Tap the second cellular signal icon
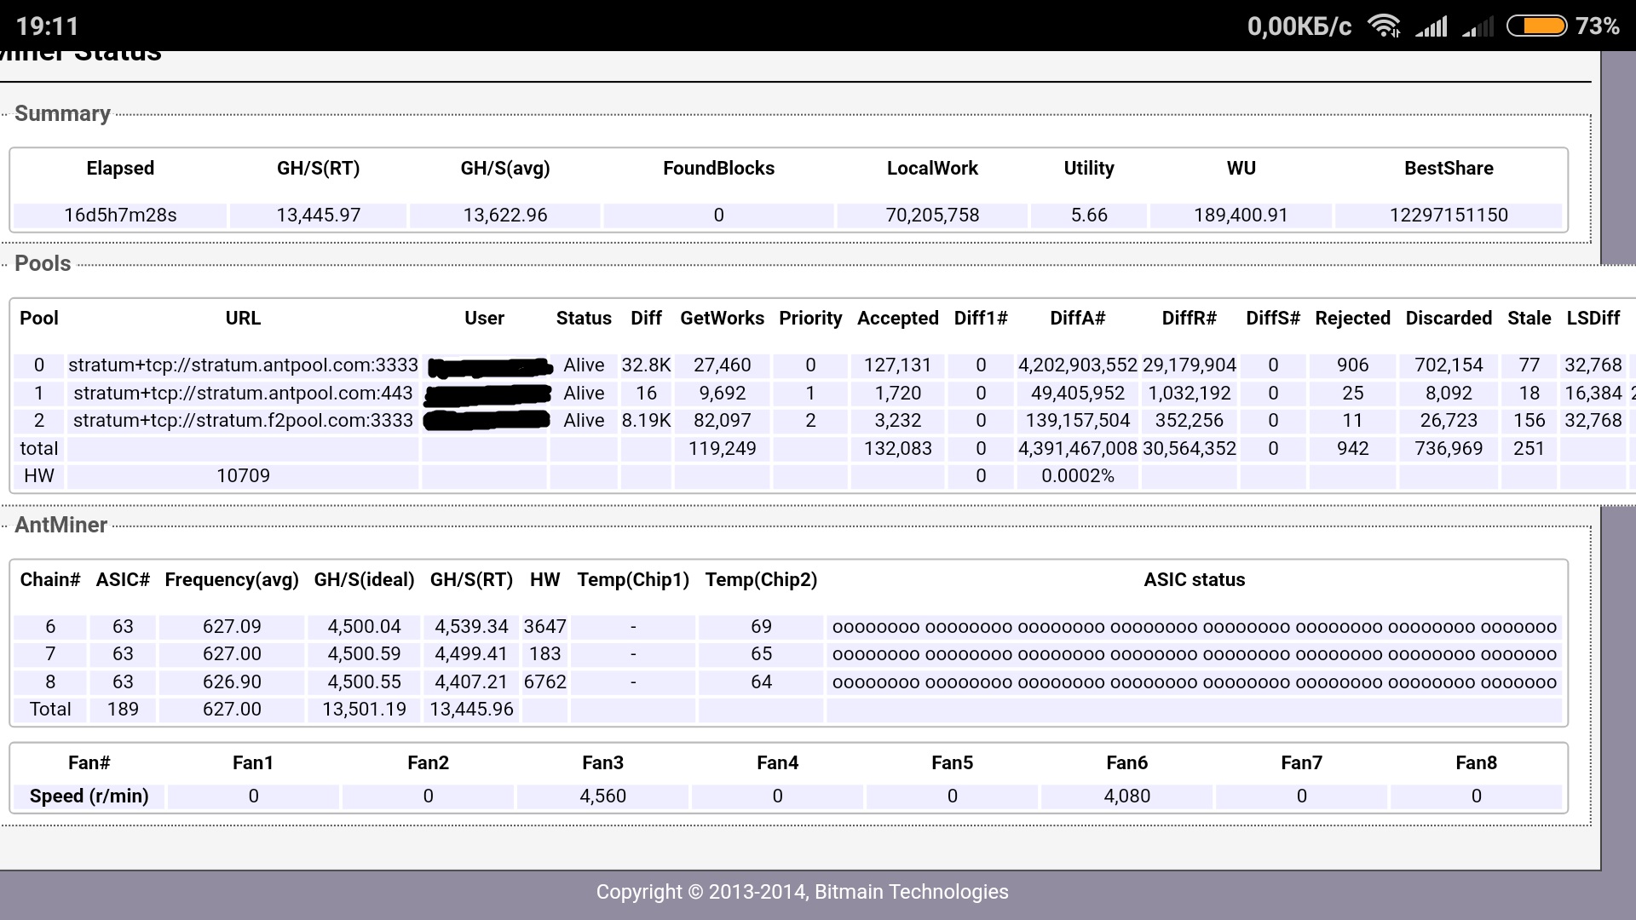The width and height of the screenshot is (1636, 920). click(x=1478, y=26)
